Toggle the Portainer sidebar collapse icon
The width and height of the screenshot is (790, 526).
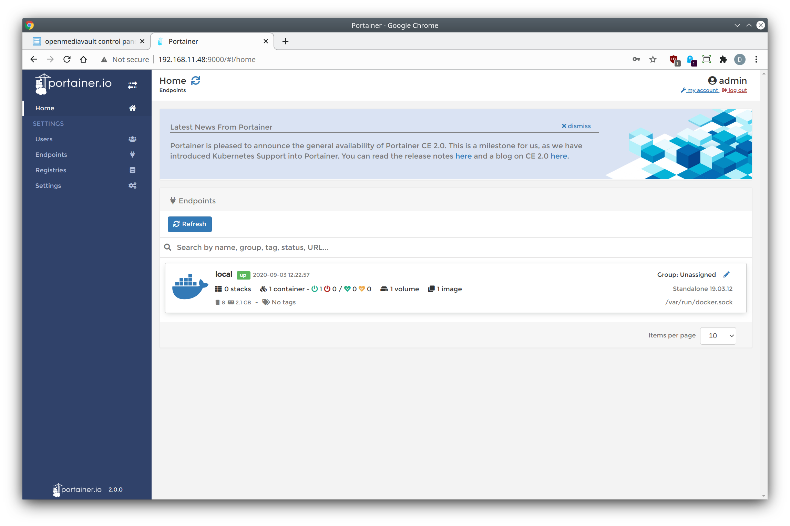tap(132, 85)
